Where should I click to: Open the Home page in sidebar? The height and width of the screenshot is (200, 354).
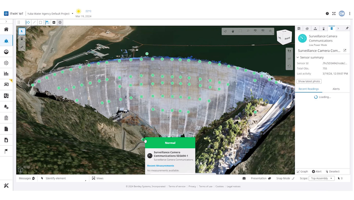click(x=6, y=29)
